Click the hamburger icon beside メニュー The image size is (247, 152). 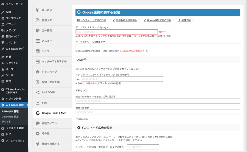[x=38, y=41]
